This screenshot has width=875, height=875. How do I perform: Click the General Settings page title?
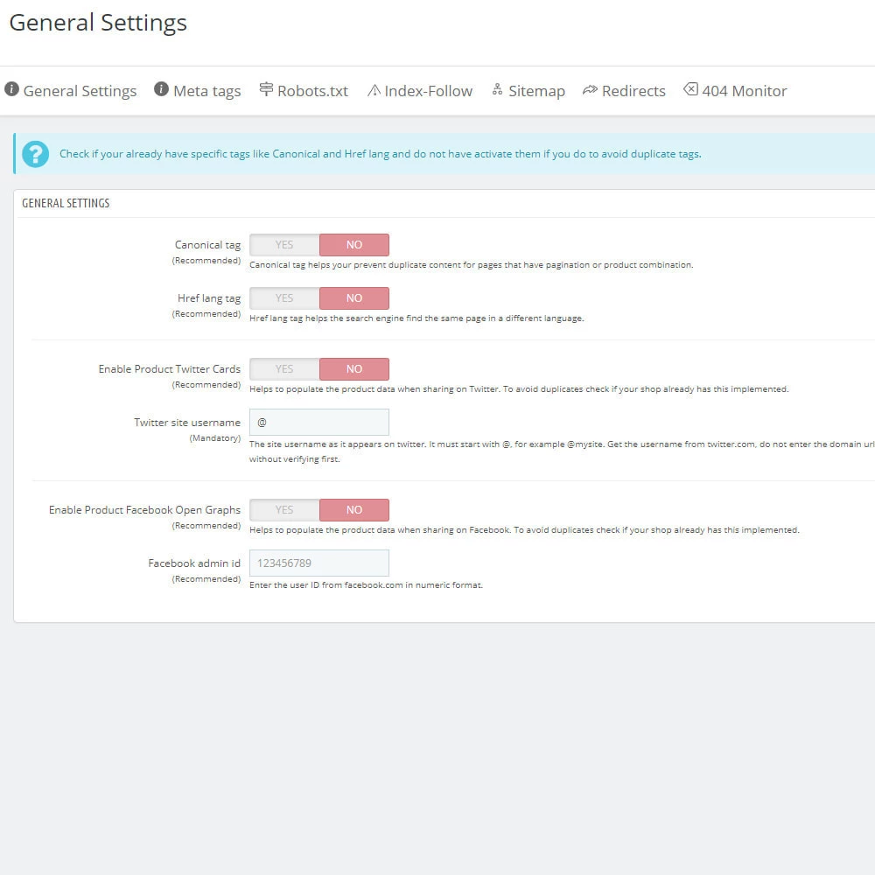tap(98, 23)
